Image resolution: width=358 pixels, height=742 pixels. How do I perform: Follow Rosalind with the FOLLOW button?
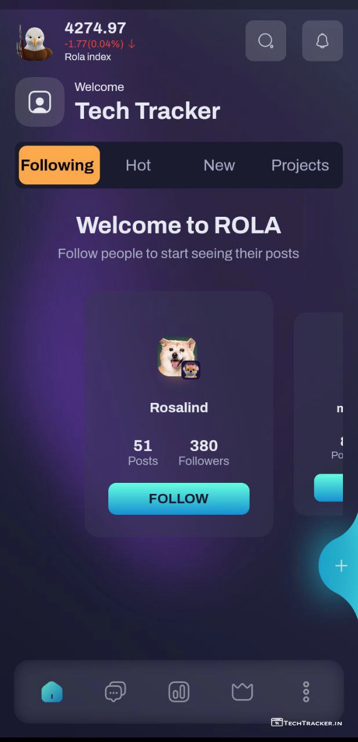178,499
